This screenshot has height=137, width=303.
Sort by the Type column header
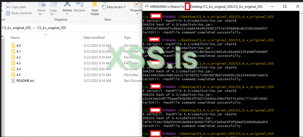[127, 38]
